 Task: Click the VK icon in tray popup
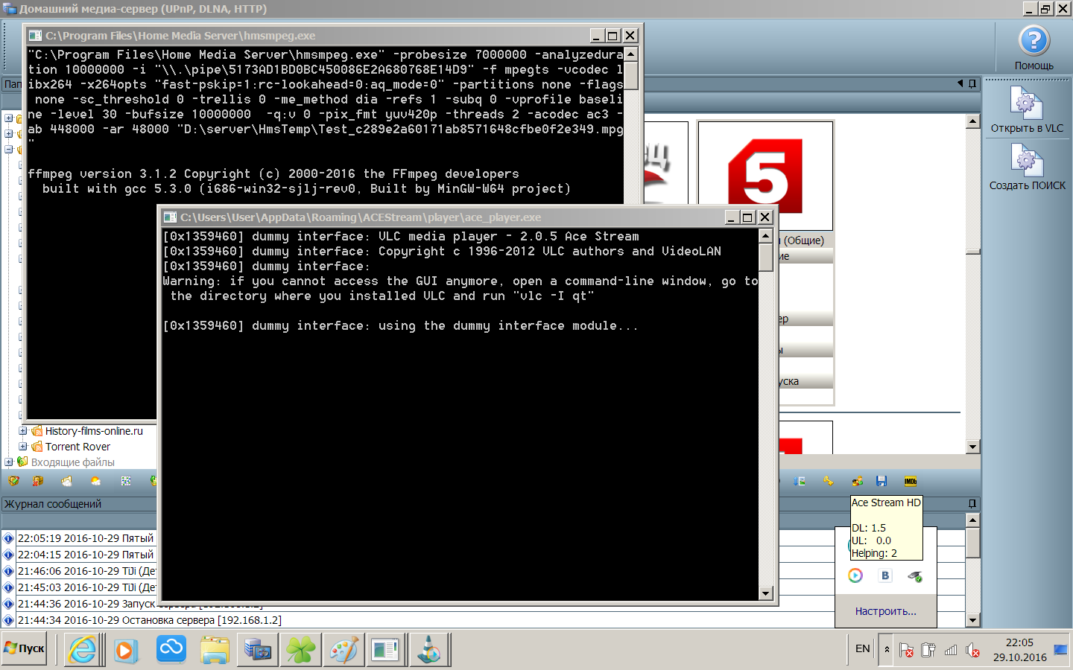(x=885, y=575)
